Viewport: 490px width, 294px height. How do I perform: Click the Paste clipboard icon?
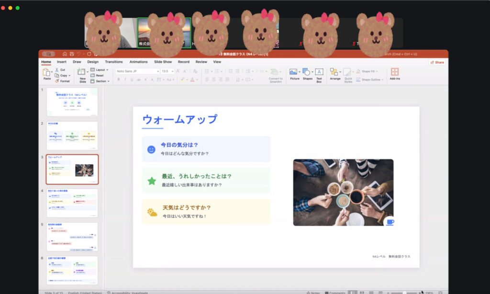click(46, 72)
